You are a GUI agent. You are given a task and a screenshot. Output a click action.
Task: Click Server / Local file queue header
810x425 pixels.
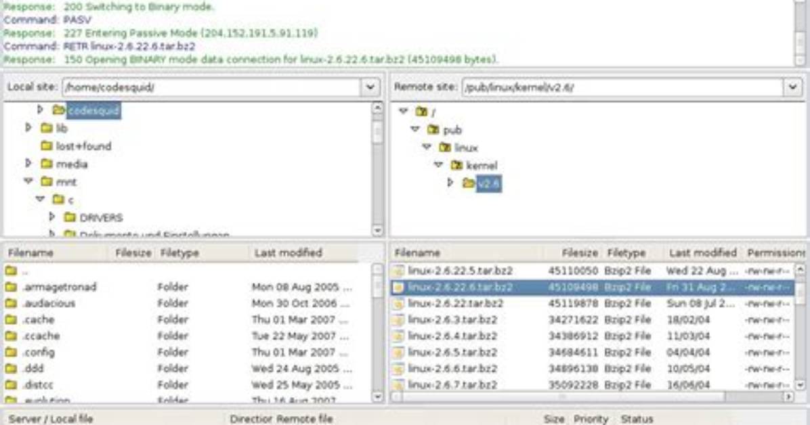tap(50, 419)
